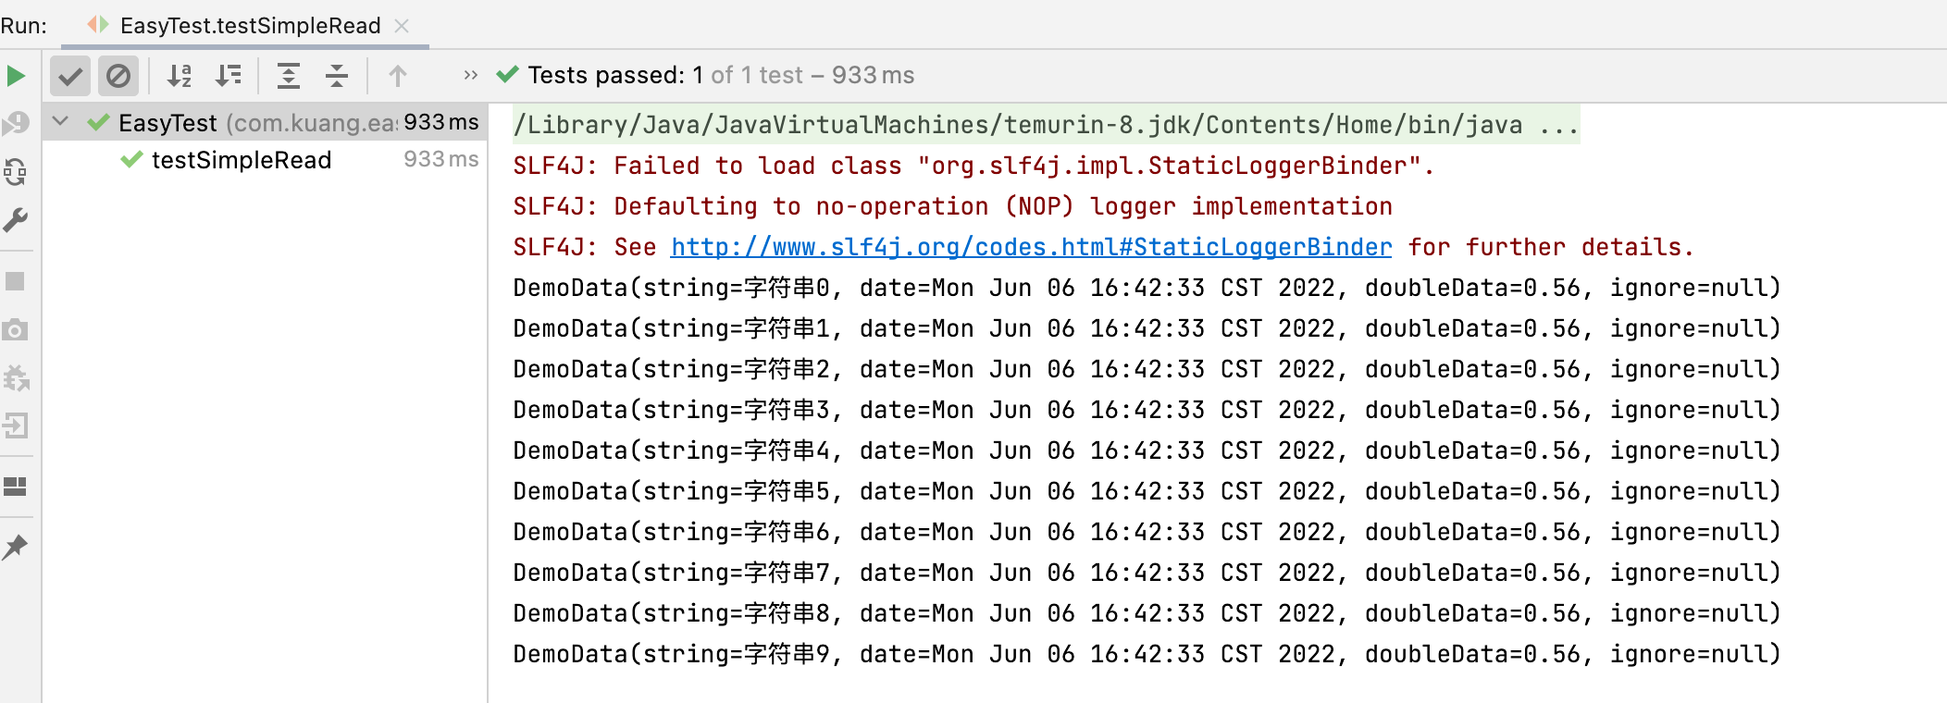1947x703 pixels.
Task: Click the wrench settings icon in sidebar
Action: pos(16,220)
